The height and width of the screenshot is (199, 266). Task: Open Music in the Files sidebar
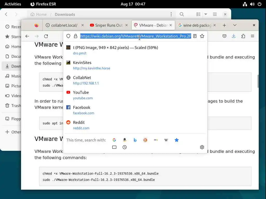pyautogui.click(x=12, y=76)
